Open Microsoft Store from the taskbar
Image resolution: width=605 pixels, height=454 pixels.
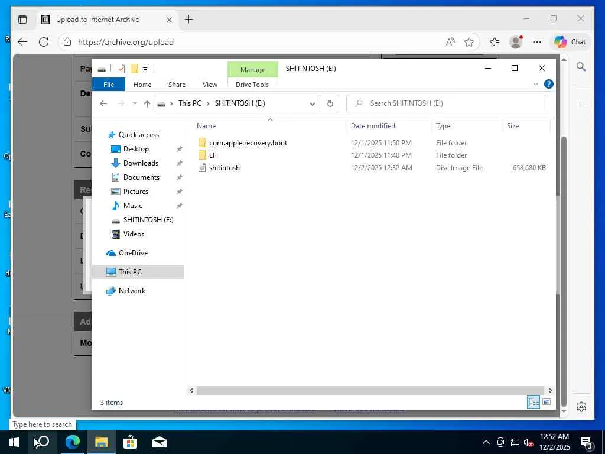click(x=130, y=442)
